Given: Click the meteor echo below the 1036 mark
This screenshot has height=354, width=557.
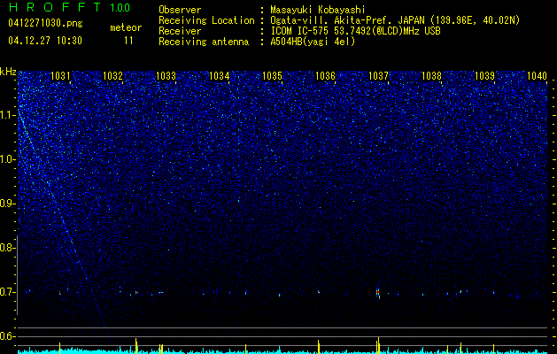Looking at the screenshot, I should coord(319,292).
